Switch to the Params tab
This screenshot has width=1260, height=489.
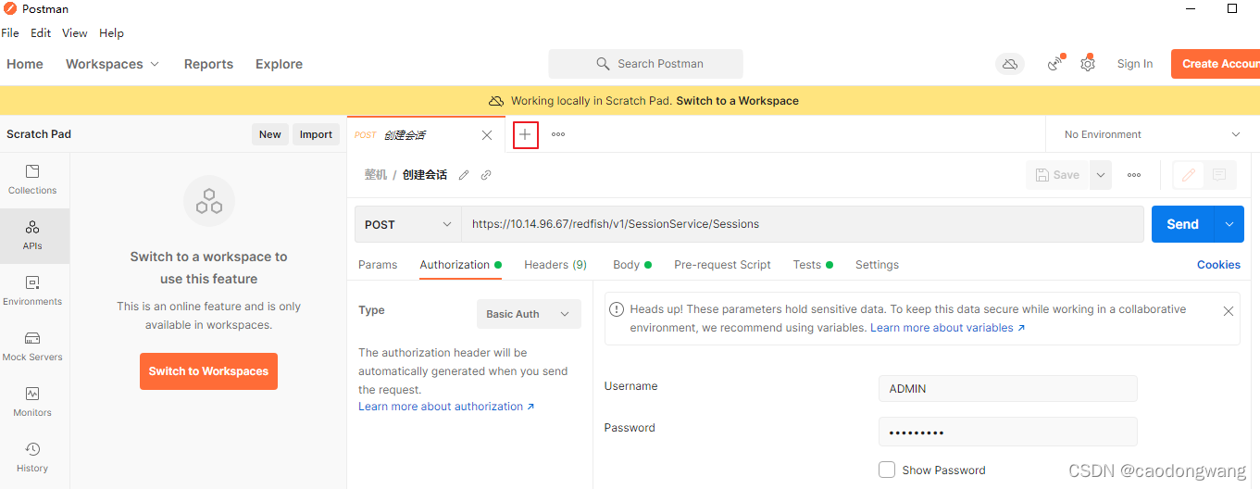[x=378, y=264]
